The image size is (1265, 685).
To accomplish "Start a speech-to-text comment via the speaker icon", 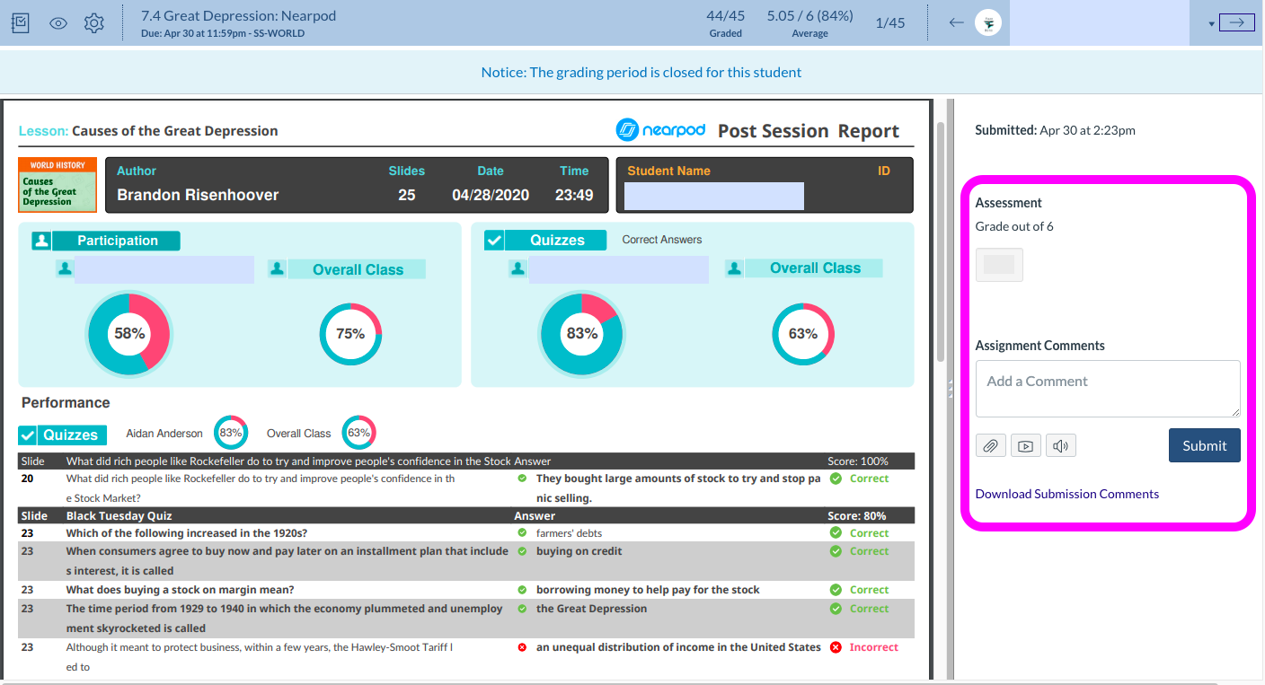I will coord(1060,444).
